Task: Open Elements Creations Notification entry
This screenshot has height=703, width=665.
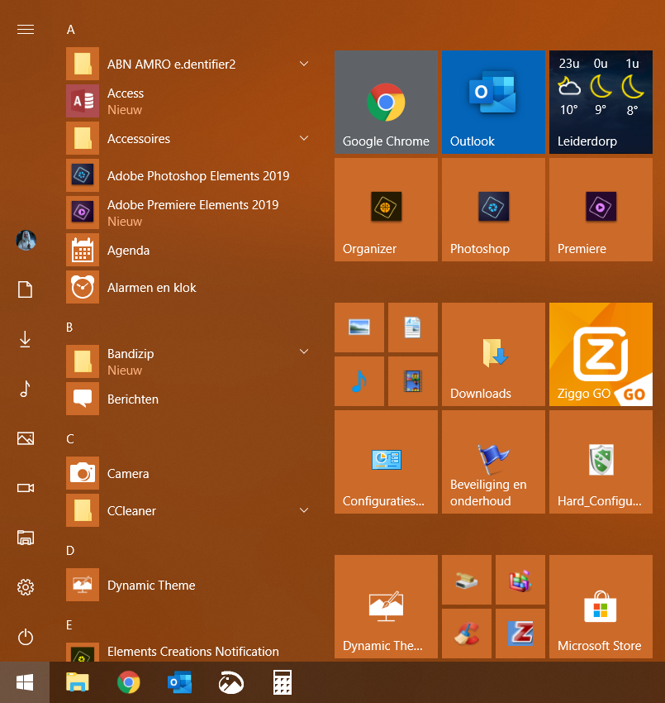Action: tap(188, 652)
